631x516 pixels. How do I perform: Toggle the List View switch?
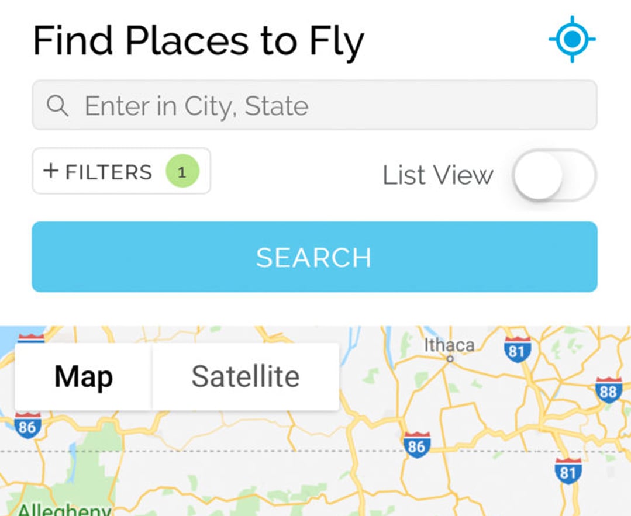[x=554, y=175]
